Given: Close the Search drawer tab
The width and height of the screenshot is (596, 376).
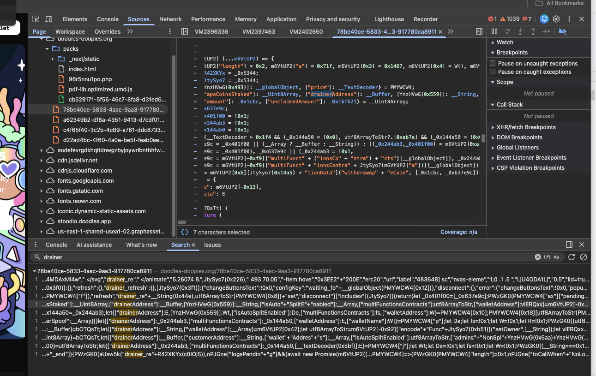Looking at the screenshot, I should [x=193, y=245].
